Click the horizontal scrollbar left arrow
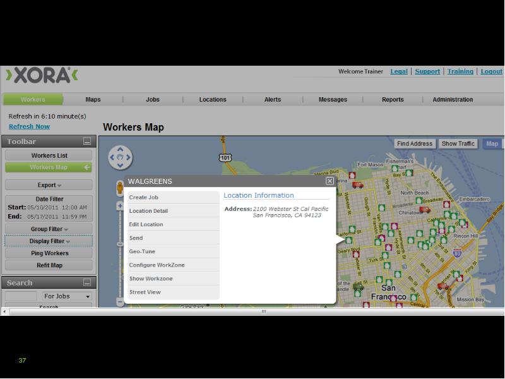 pyautogui.click(x=4, y=311)
